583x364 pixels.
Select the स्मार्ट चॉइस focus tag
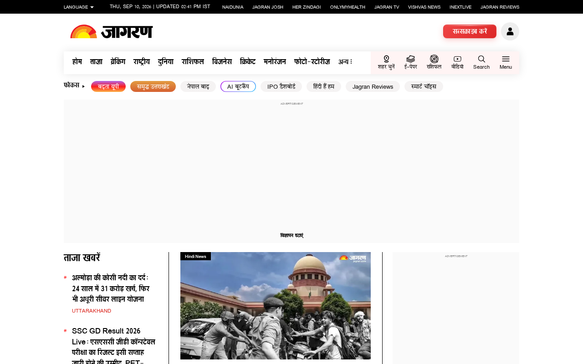pyautogui.click(x=424, y=86)
